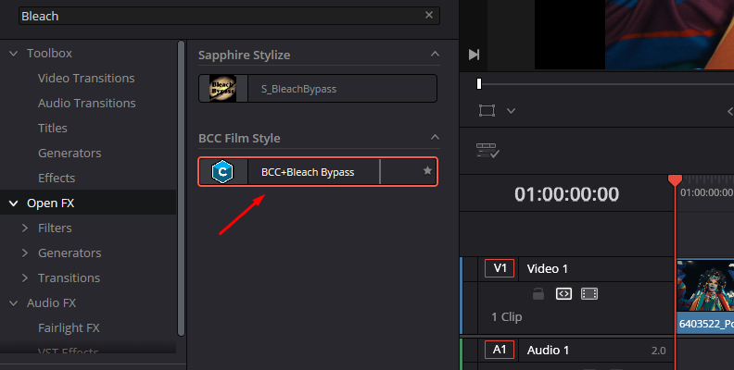This screenshot has height=370, width=734.
Task: Collapse the Sapphire Stylize group
Action: [435, 55]
